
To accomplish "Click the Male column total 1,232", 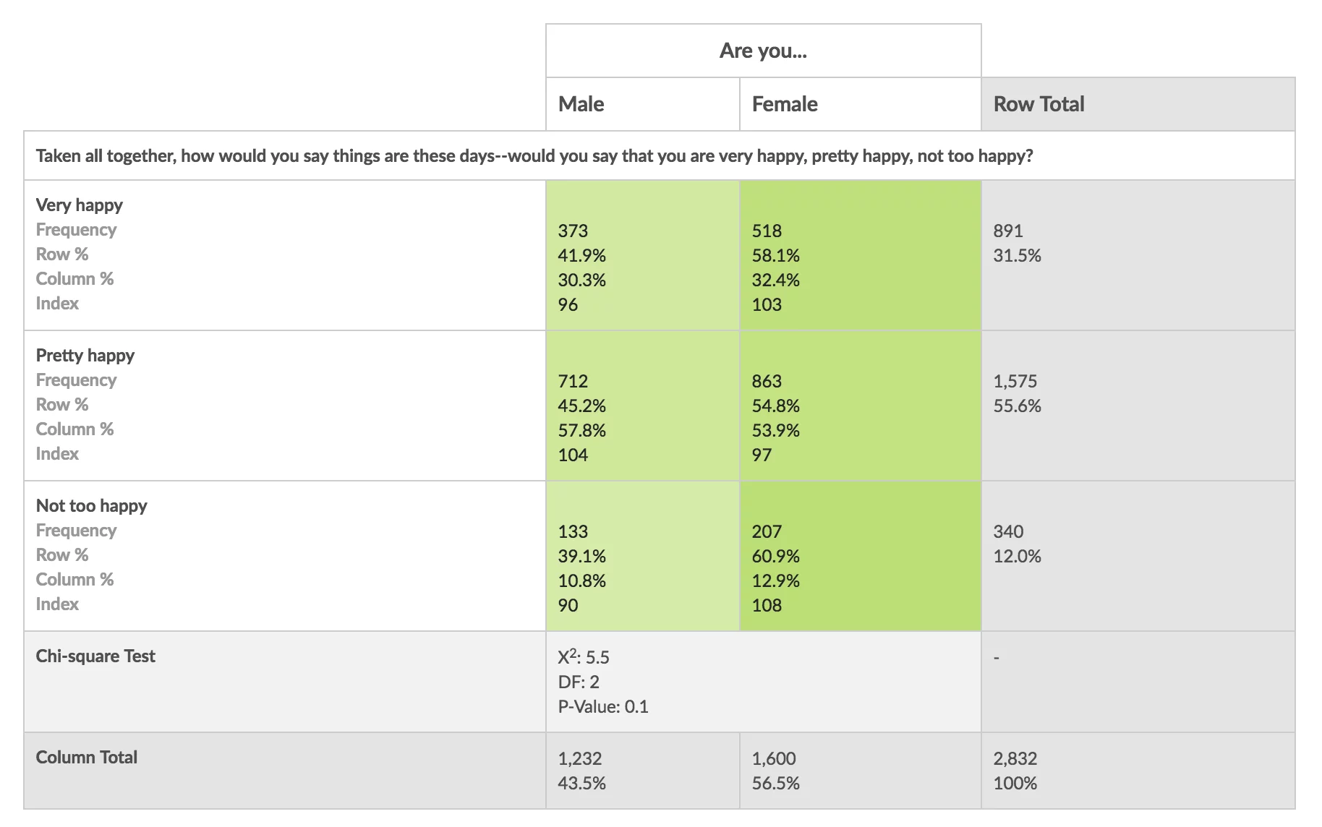I will [580, 759].
